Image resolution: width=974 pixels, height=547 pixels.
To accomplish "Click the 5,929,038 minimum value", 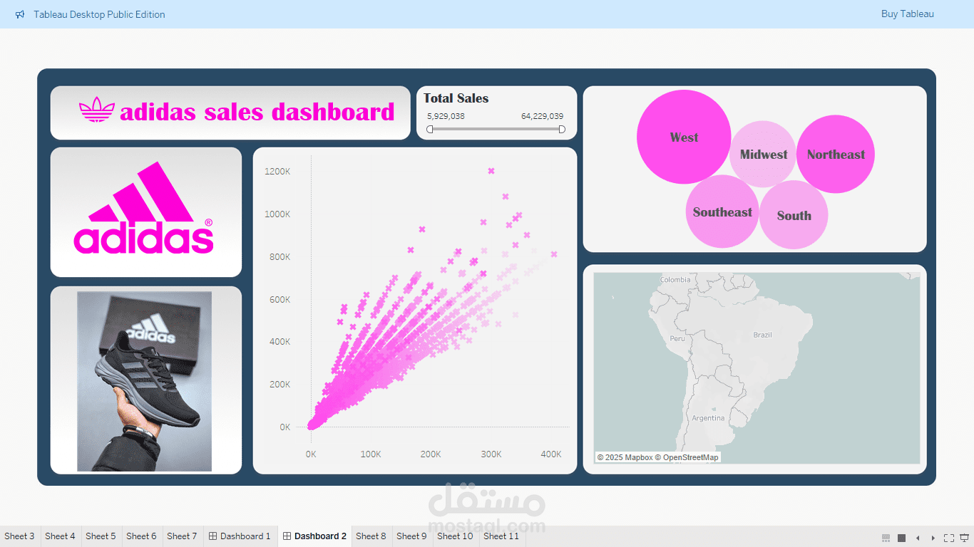I will click(446, 116).
